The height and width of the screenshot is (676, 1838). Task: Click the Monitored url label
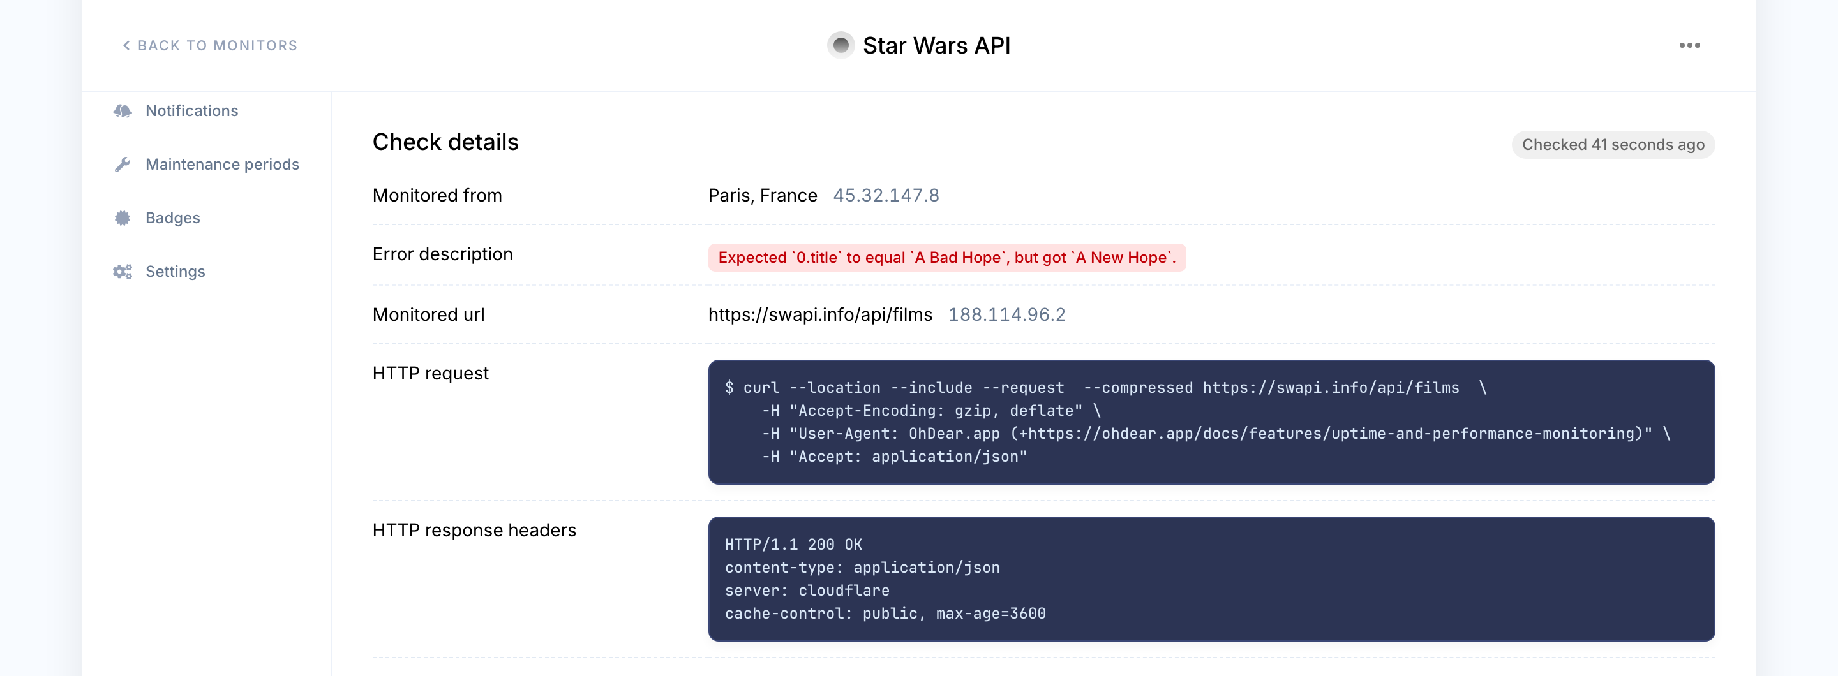428,314
